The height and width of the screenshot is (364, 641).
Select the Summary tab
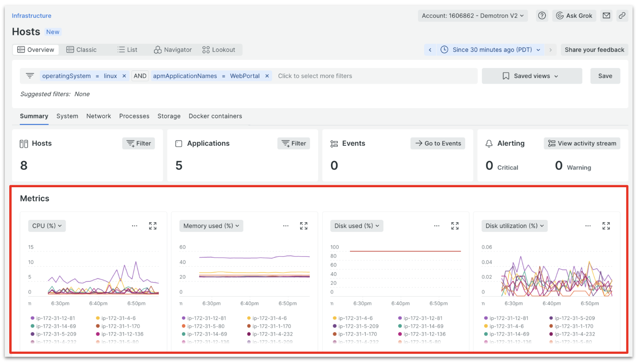[34, 116]
